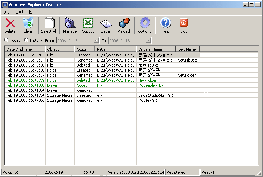
Task: Close the Windows Explorer Tracker window
Action: [x=258, y=5]
